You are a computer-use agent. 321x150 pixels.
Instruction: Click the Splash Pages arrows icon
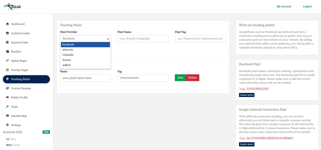point(7,61)
